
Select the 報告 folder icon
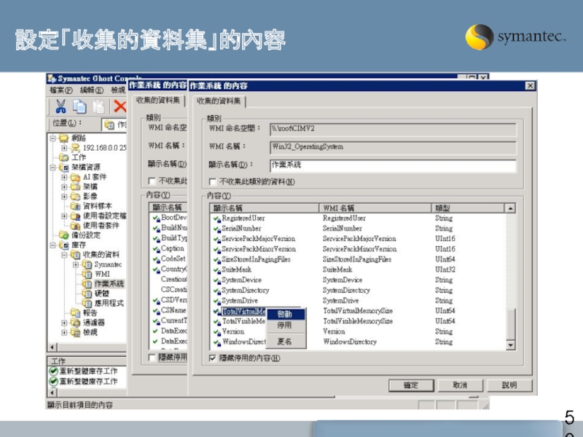[x=75, y=312]
